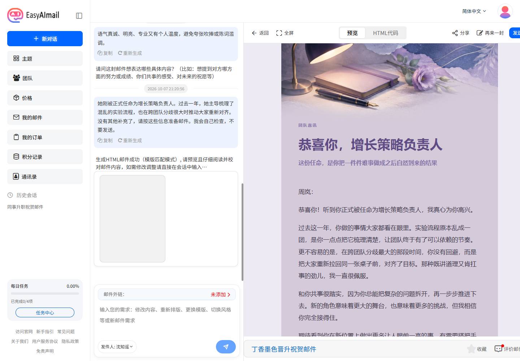
Task: Switch to 预览 preview tab
Action: click(352, 33)
